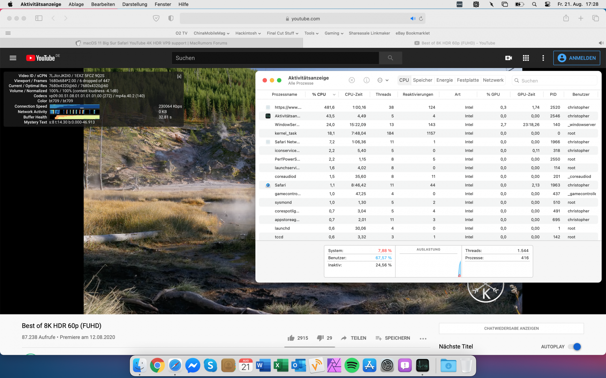
Task: Toggle the Autoplay switch off
Action: point(574,347)
